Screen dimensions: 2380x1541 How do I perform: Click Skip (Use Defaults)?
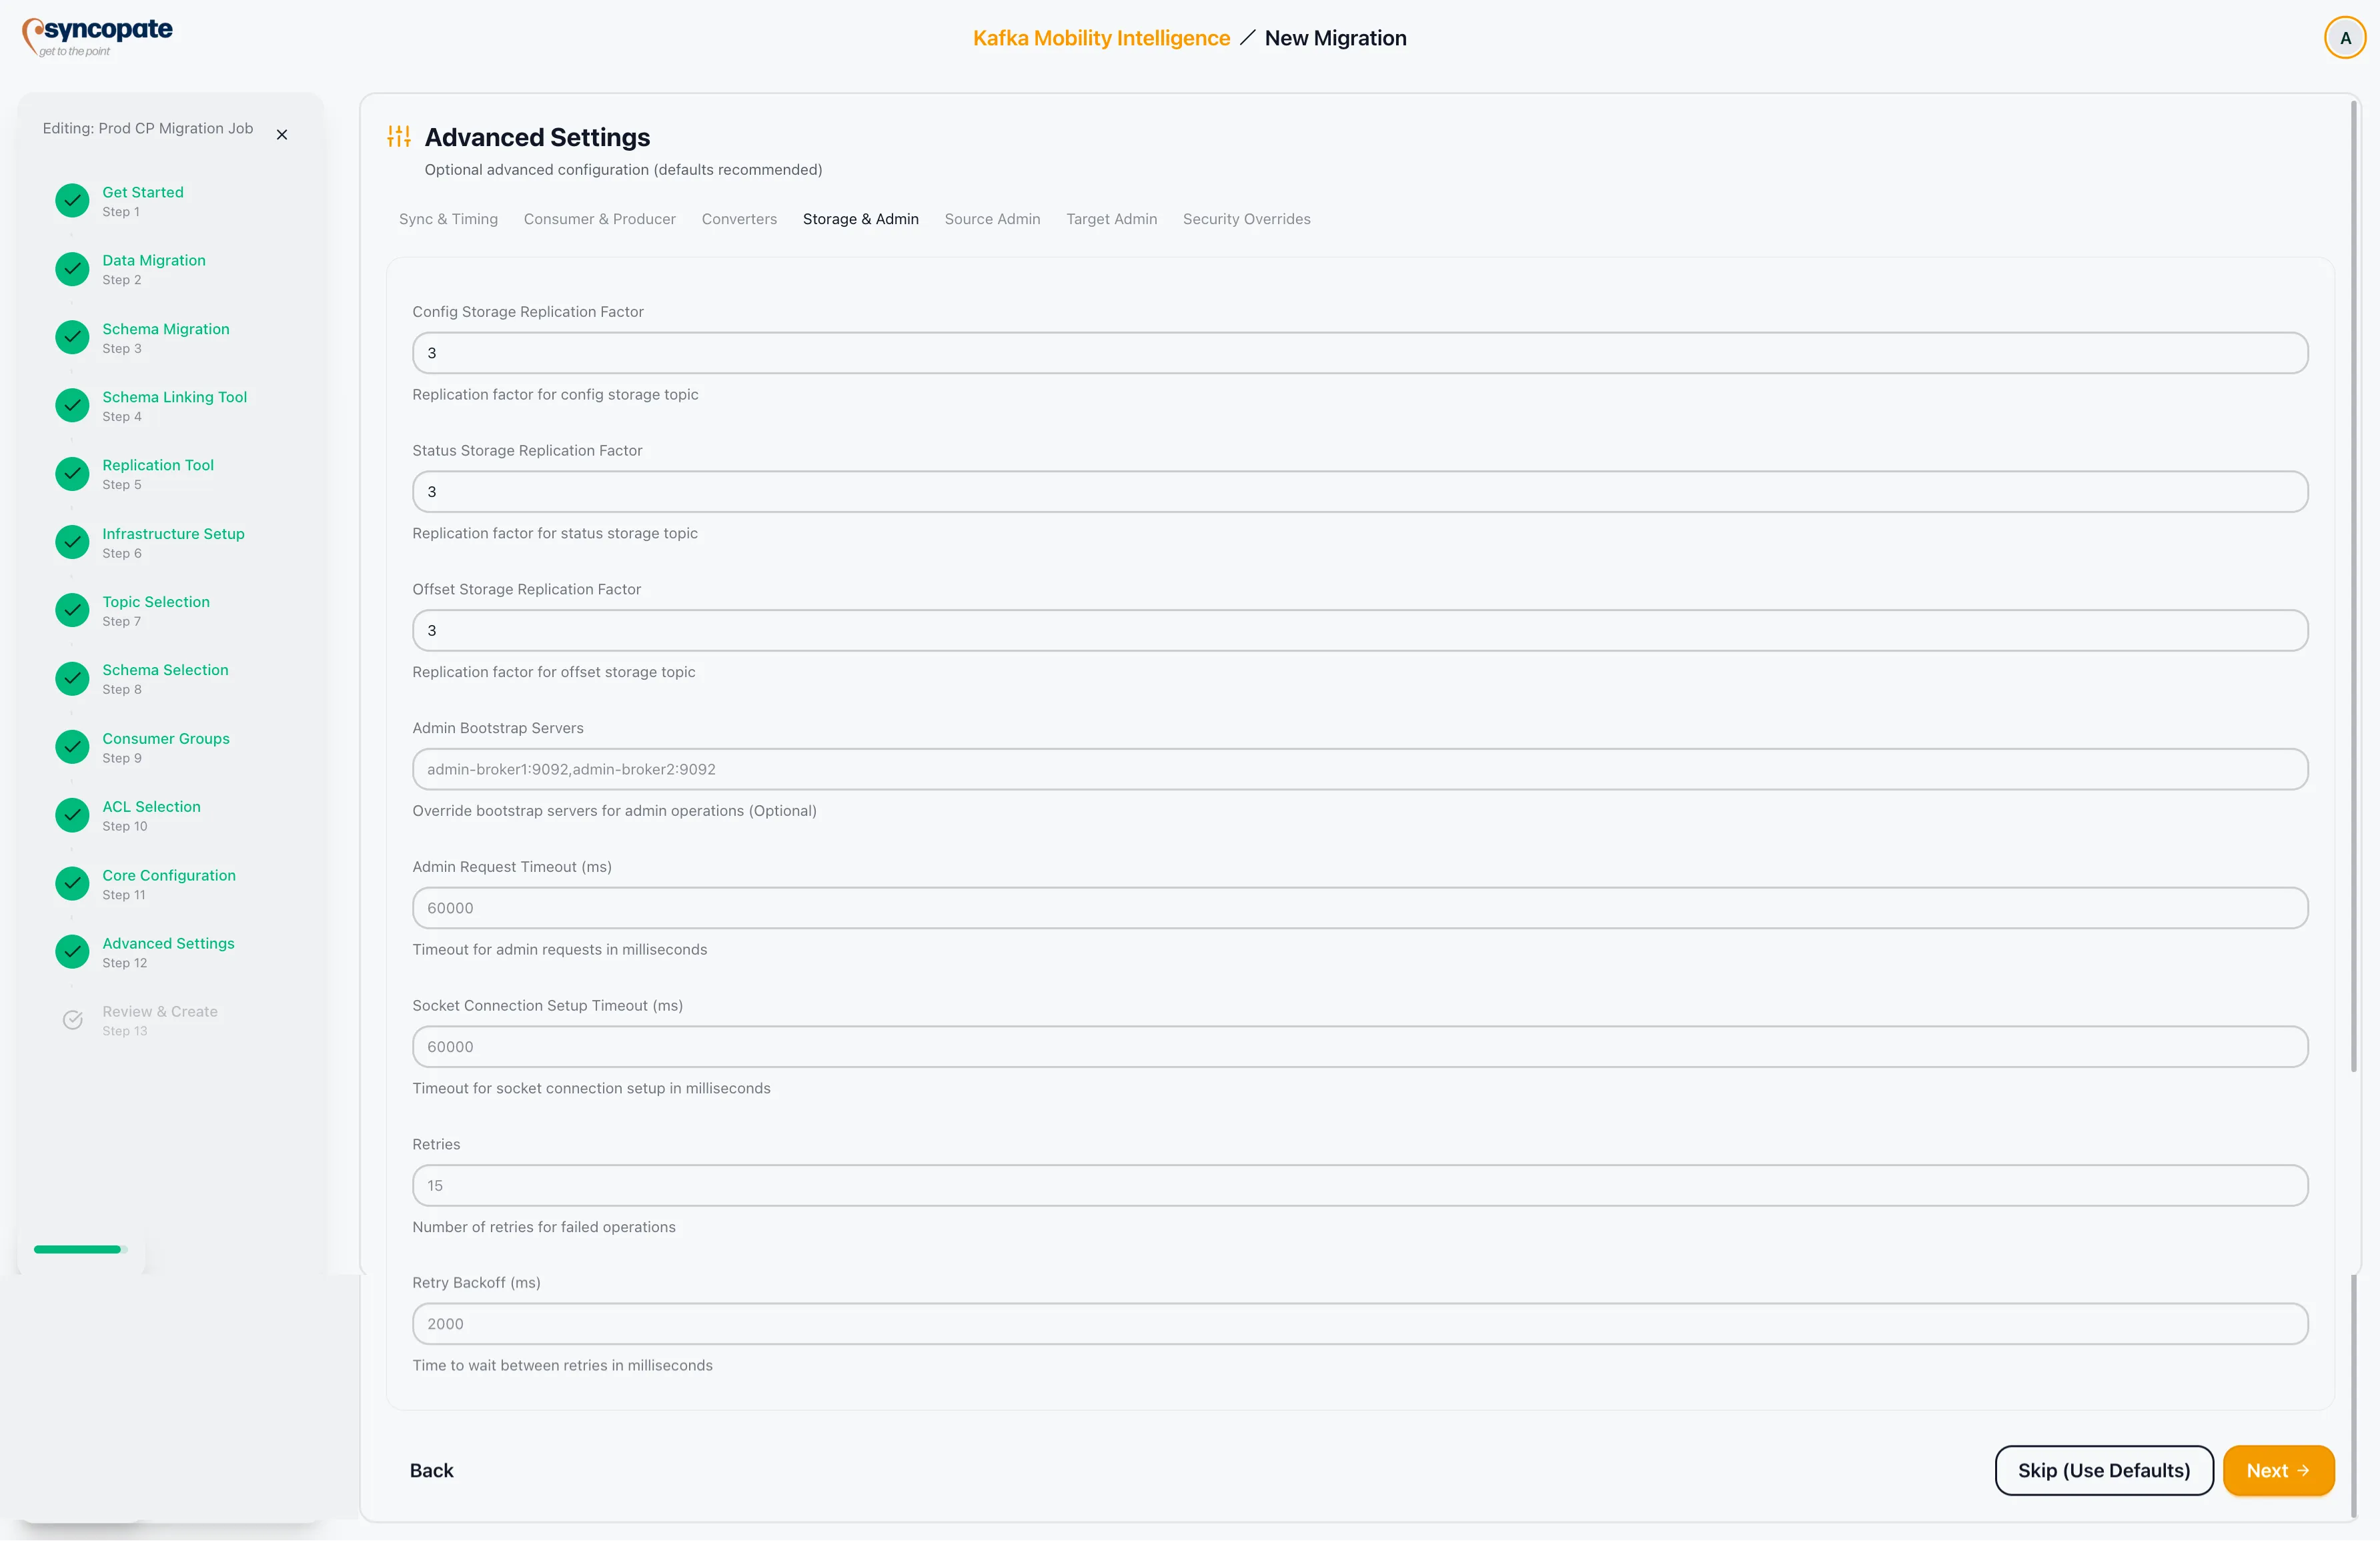point(2103,1470)
